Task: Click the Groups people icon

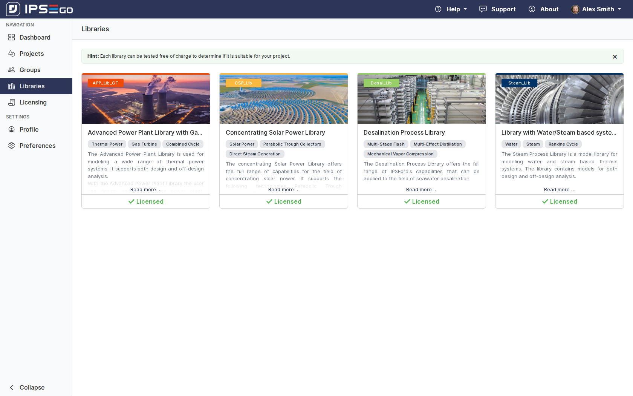Action: [x=12, y=70]
